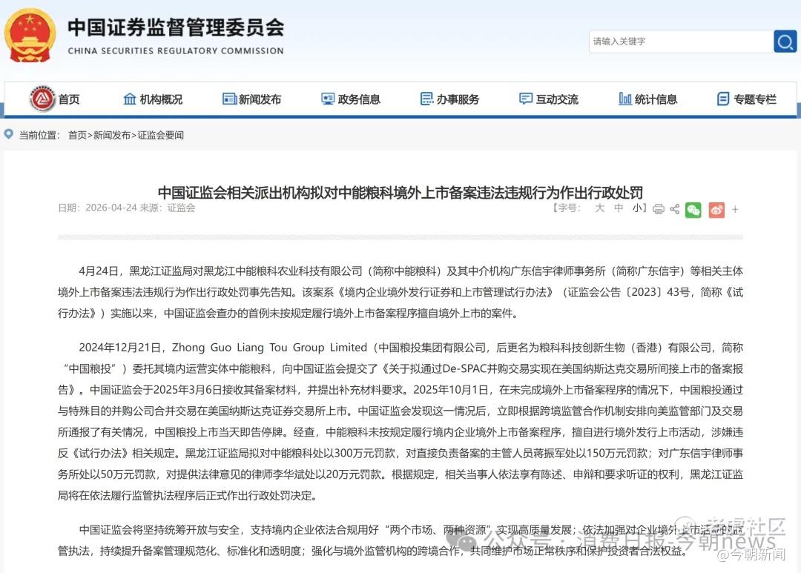
Task: Open the 专题专栏 menu
Action: (x=747, y=99)
